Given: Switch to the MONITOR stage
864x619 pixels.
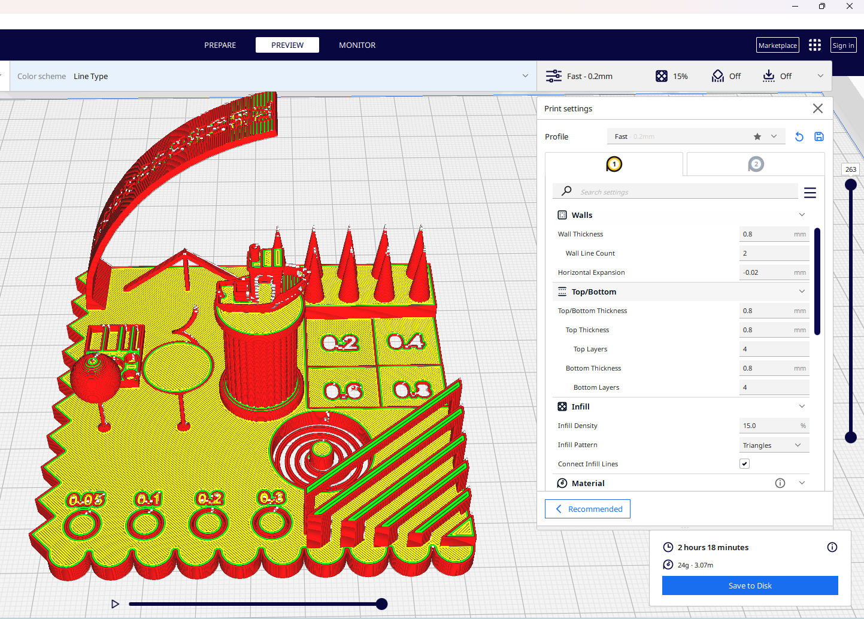Looking at the screenshot, I should click(357, 45).
